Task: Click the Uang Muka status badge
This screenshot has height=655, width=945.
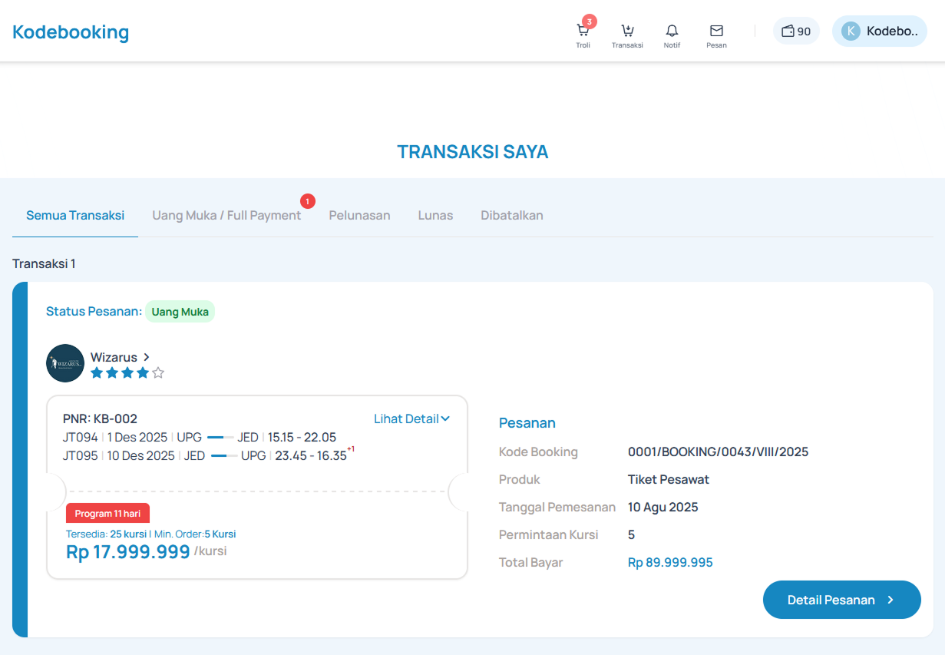Action: click(x=180, y=312)
